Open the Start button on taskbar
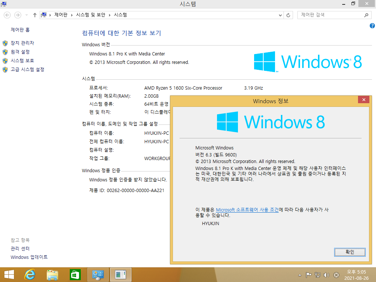376x282 pixels. click(9, 275)
